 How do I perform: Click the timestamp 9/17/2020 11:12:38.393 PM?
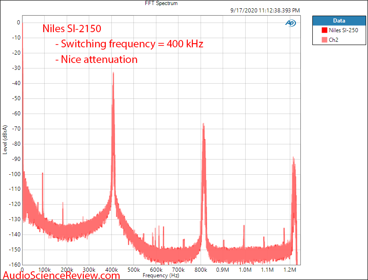[x=265, y=11]
